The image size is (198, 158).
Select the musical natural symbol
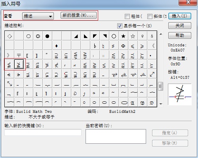[103, 46]
